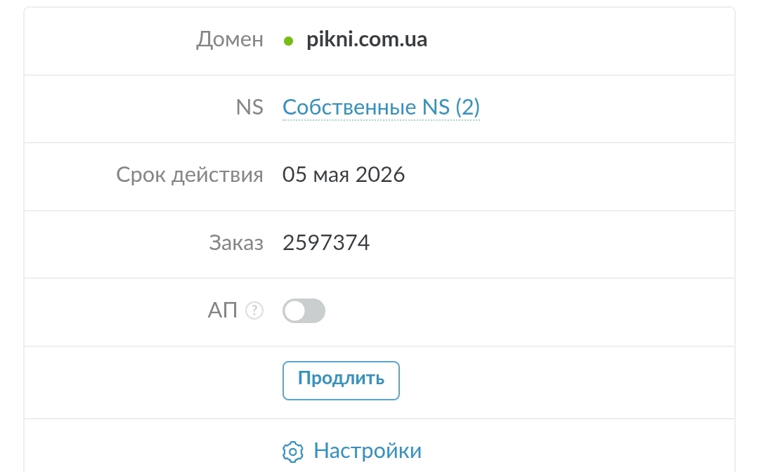Image resolution: width=759 pixels, height=472 pixels.
Task: Click the (2) count in the NS link
Action: (467, 107)
